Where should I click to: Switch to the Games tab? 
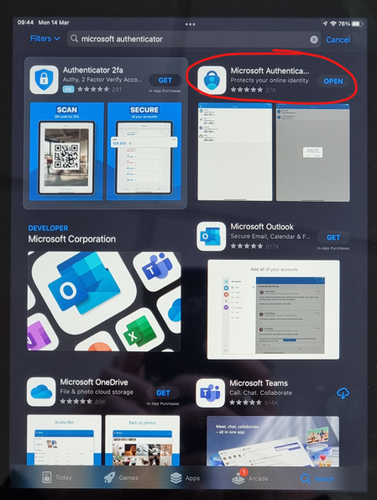(x=121, y=477)
